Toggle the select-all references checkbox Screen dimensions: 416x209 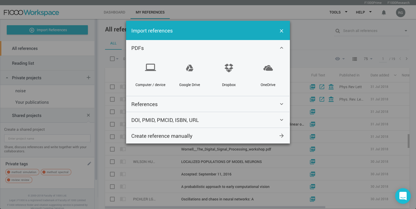(x=112, y=59)
